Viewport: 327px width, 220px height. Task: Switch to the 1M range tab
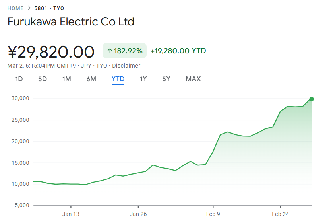coord(66,79)
